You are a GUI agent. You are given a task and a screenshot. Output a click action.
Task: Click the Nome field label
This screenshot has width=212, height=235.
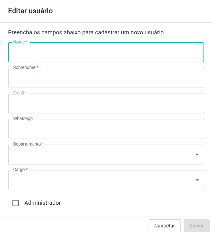19,42
